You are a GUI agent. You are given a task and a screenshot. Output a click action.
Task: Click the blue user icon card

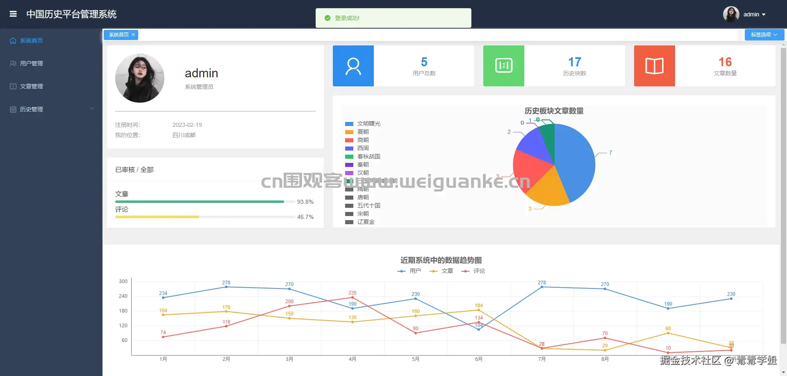pos(353,66)
